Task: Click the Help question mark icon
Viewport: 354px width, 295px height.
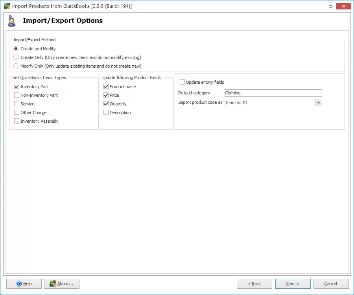Action: [x=19, y=284]
